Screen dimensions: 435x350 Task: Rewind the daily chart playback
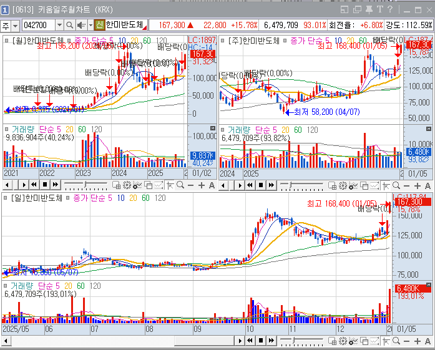point(250,341)
